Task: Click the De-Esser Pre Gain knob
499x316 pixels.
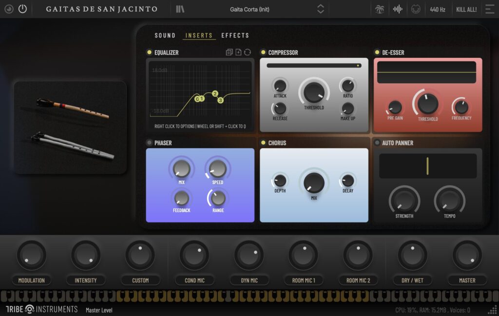Action: pos(395,107)
